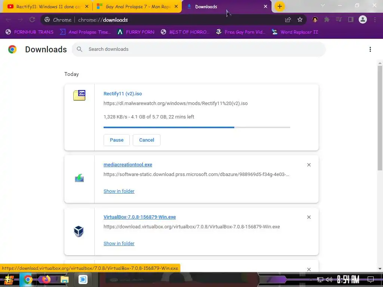Click the malwarewatch.org ISO source URL
383x287 pixels.
tap(176, 104)
